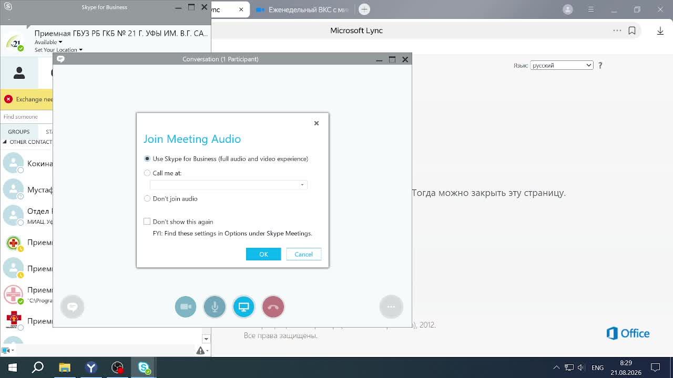Screen dimensions: 673x378
Task: Switch to the Еженедельный ВКС browser tab
Action: pos(302,9)
